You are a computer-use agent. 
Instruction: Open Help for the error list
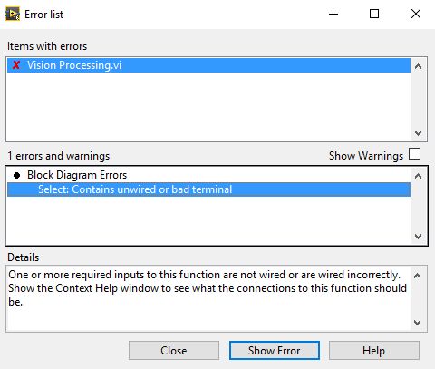coord(374,351)
